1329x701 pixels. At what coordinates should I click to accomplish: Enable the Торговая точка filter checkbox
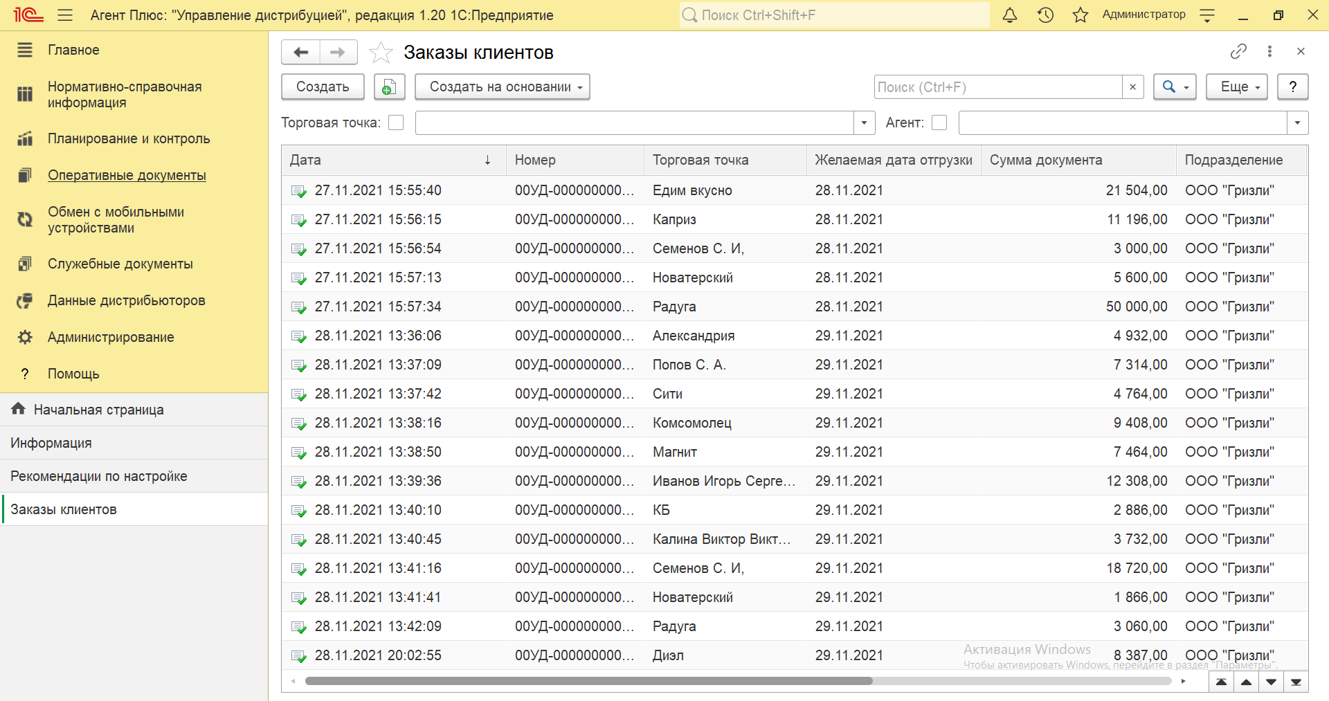(396, 122)
